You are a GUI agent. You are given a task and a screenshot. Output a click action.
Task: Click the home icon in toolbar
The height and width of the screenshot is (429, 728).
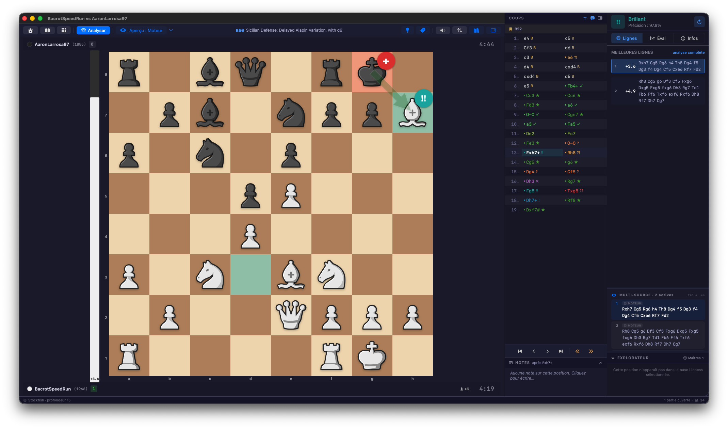coord(30,30)
